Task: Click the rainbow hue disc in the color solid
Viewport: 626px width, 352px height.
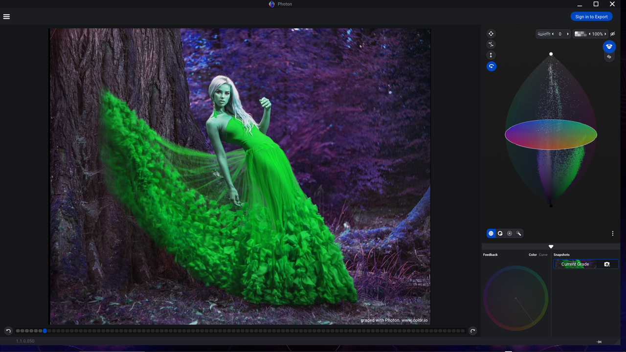Action: coord(551,134)
